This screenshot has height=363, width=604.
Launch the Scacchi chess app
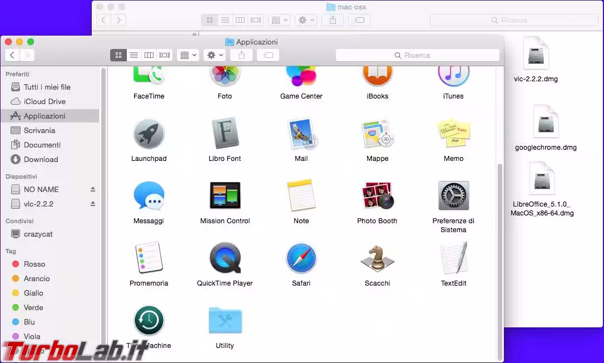point(377,259)
